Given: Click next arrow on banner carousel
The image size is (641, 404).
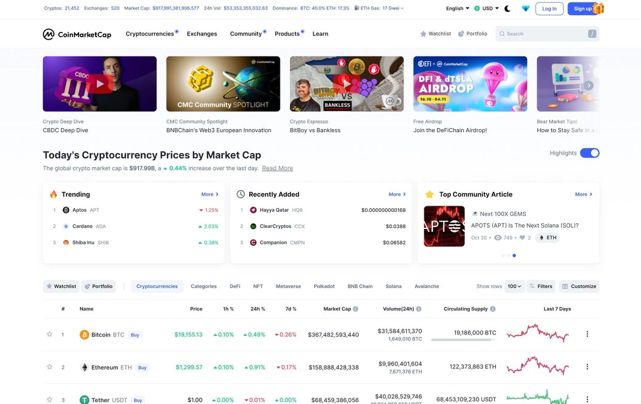Looking at the screenshot, I should pyautogui.click(x=589, y=85).
